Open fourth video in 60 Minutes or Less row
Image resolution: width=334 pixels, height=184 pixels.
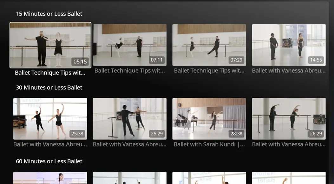[289, 178]
